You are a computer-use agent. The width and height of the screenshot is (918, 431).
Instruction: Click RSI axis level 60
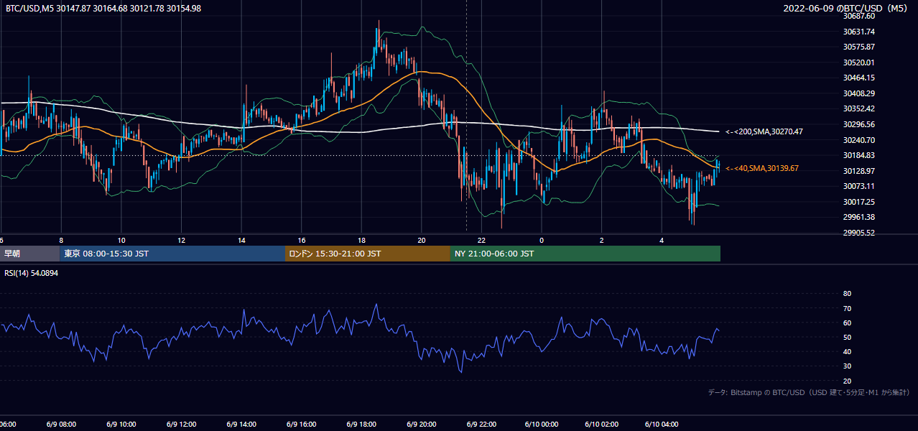point(847,323)
